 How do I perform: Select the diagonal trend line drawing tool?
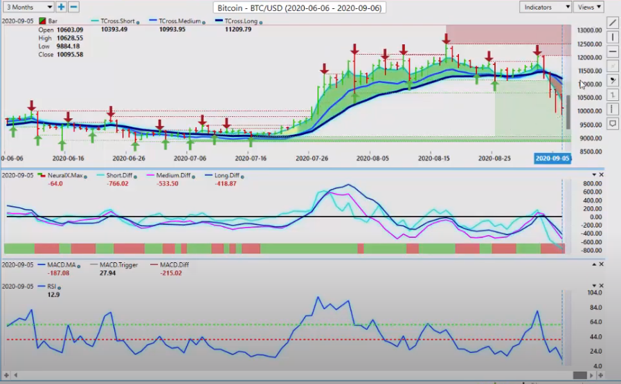point(612,23)
